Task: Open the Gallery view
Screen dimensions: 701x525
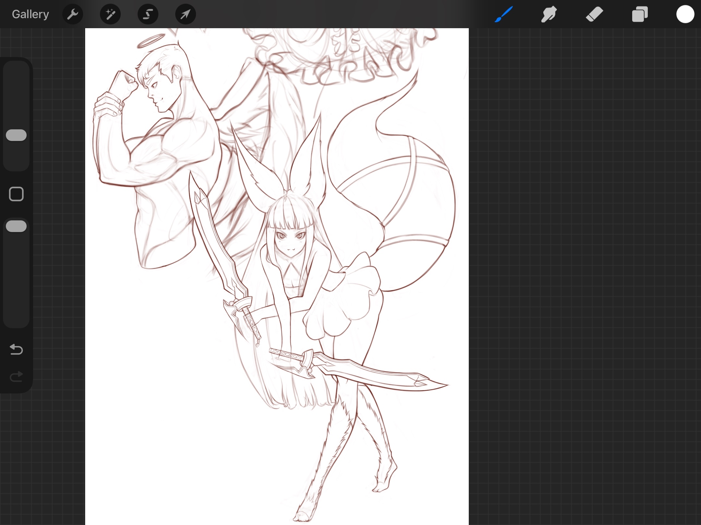Action: [x=30, y=14]
